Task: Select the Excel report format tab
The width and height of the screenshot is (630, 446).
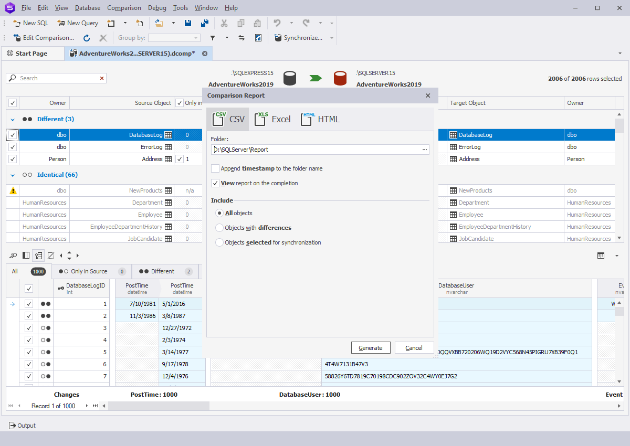Action: 273,119
